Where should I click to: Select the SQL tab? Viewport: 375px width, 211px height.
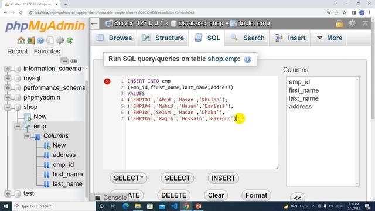click(x=207, y=38)
